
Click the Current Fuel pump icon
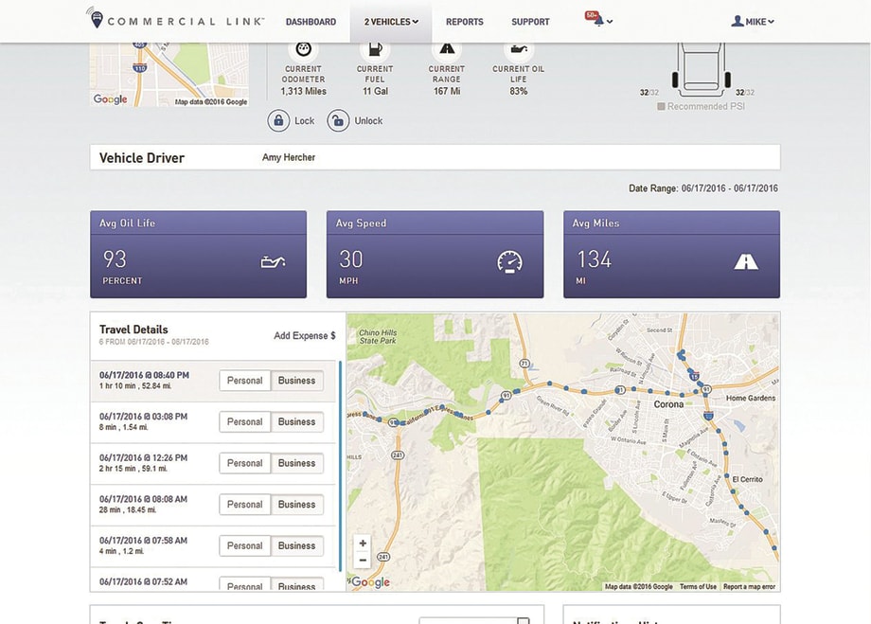[375, 49]
